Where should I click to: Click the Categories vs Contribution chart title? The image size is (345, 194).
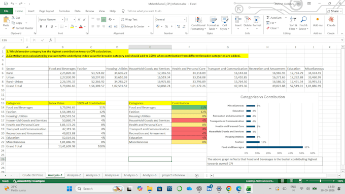click(x=262, y=97)
